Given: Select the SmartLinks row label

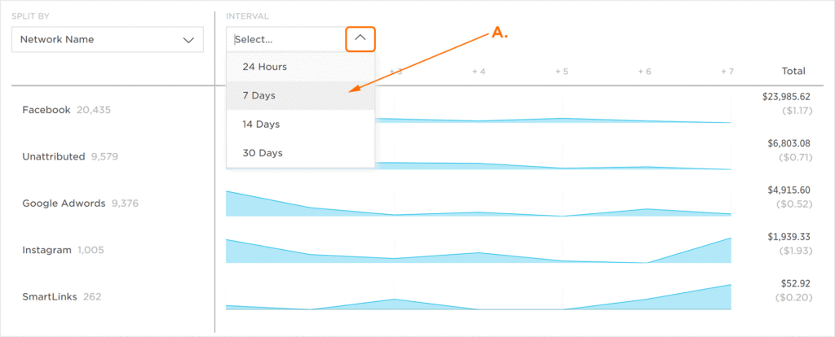Looking at the screenshot, I should tap(50, 296).
